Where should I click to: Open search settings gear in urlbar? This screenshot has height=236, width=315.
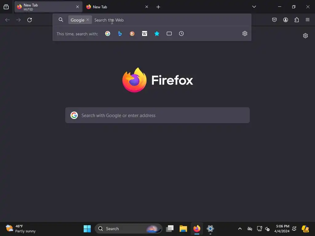click(x=245, y=33)
